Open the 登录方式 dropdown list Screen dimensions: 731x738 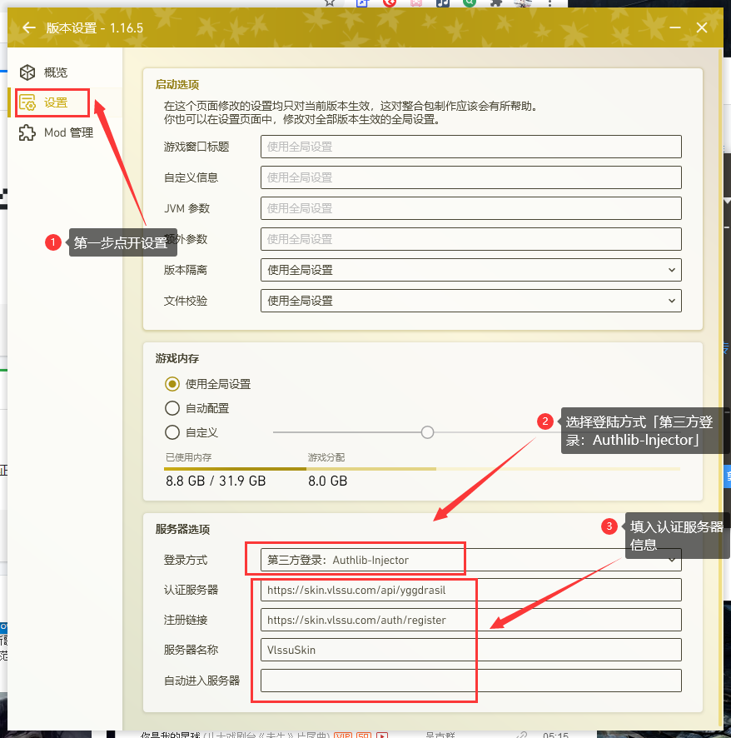click(x=471, y=560)
